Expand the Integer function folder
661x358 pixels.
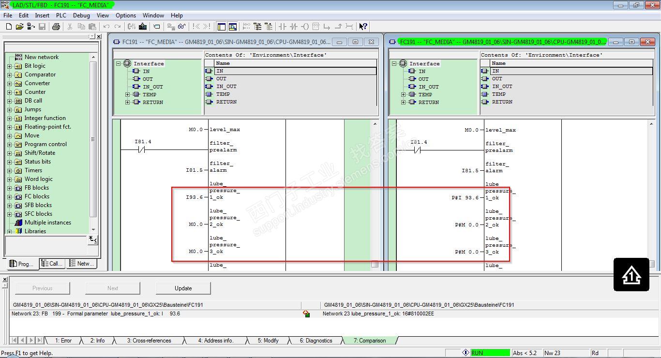pyautogui.click(x=9, y=119)
